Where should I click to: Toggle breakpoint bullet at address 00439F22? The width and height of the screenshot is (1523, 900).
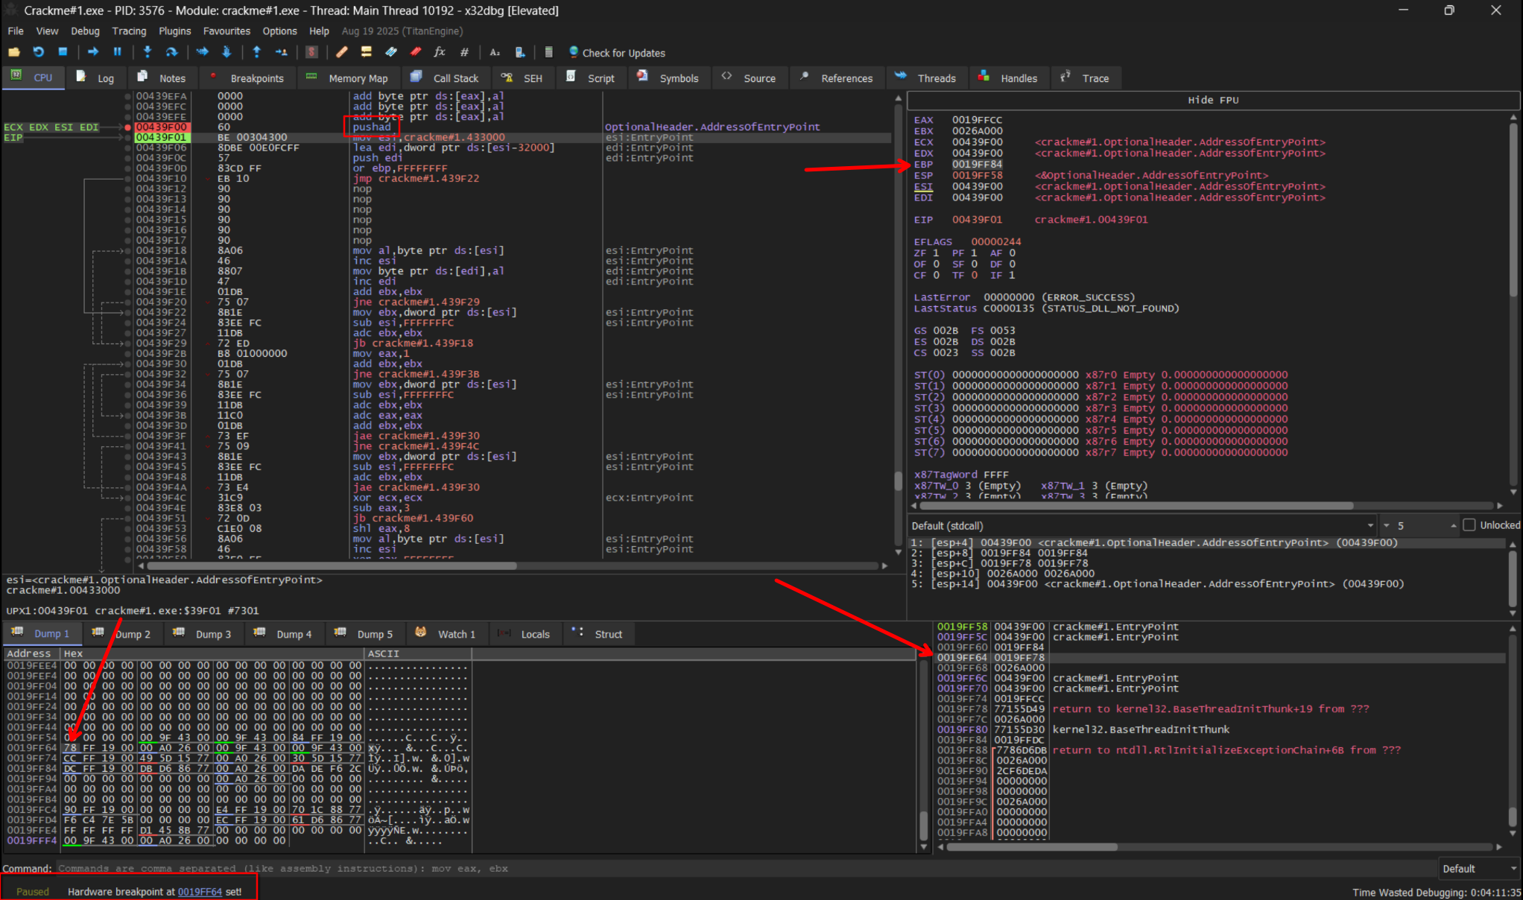coord(128,313)
